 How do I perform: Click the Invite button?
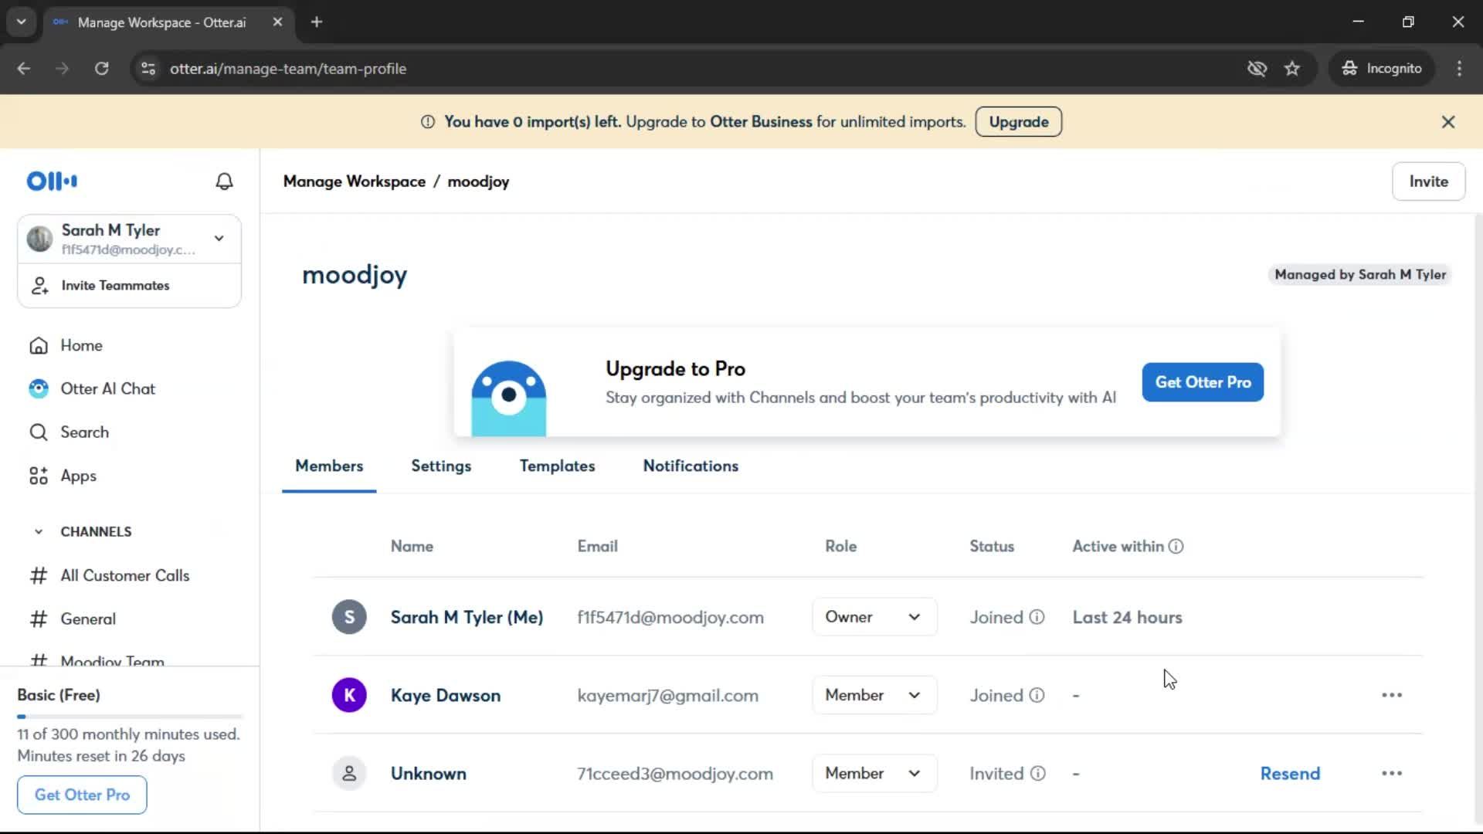[x=1428, y=181]
